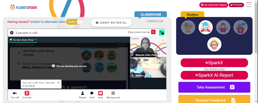The image size is (258, 103).
Task: Click Live Classroom Support button
Action: pyautogui.click(x=214, y=5)
